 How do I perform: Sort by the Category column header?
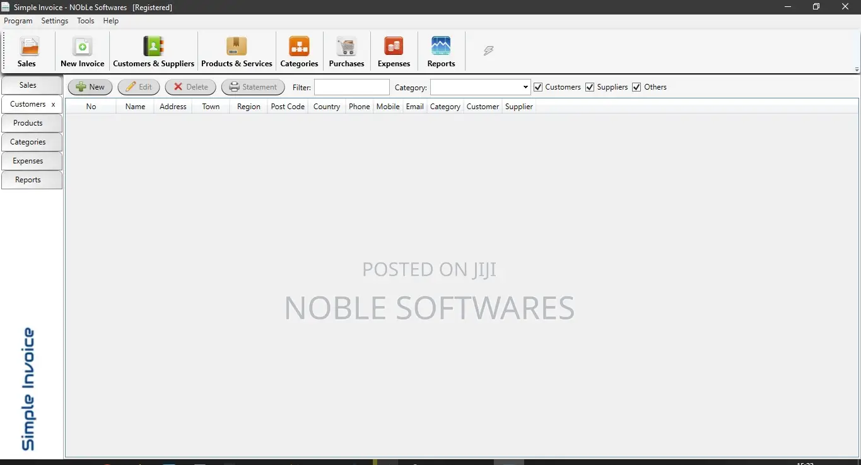(x=445, y=107)
